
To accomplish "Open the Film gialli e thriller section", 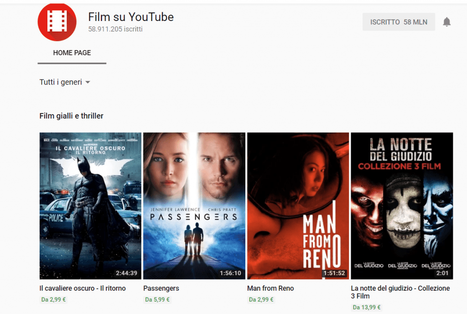I will click(71, 116).
